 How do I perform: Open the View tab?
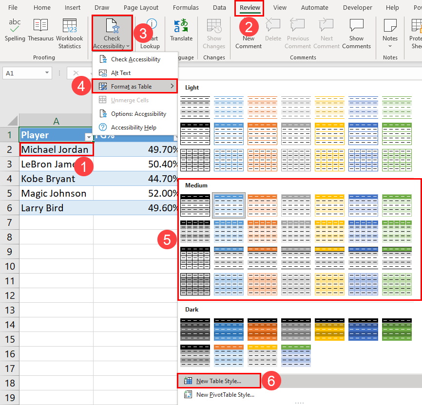click(x=280, y=7)
